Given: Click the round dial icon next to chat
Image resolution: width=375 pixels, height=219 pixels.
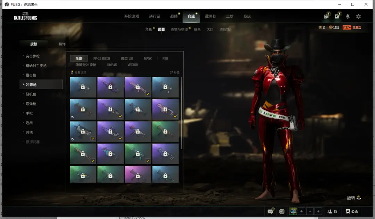Looking at the screenshot, I should (x=282, y=211).
